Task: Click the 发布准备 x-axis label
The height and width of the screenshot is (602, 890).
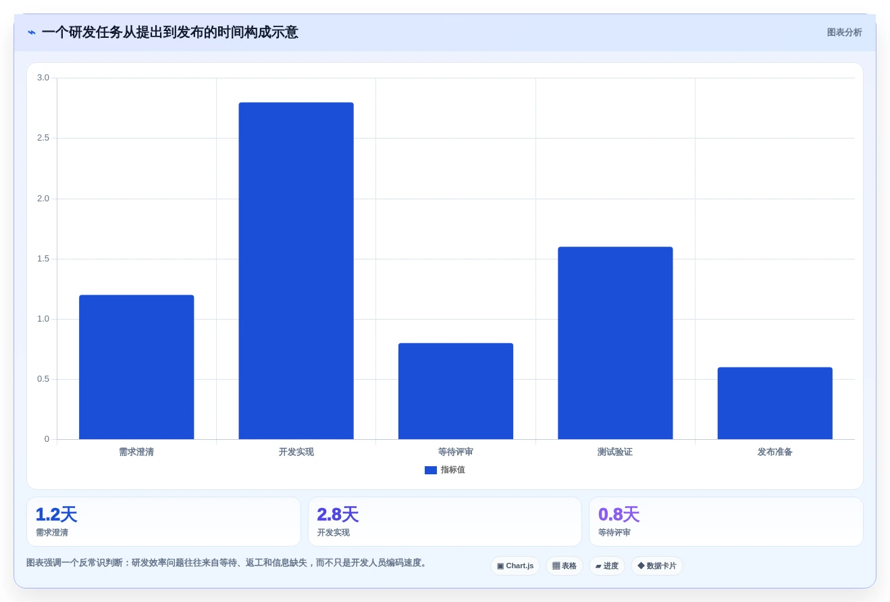Action: [x=775, y=452]
